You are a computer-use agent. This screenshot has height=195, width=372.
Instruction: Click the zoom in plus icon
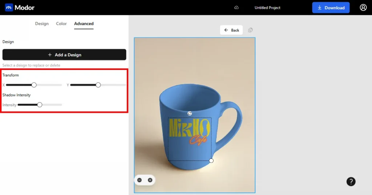coord(150,180)
